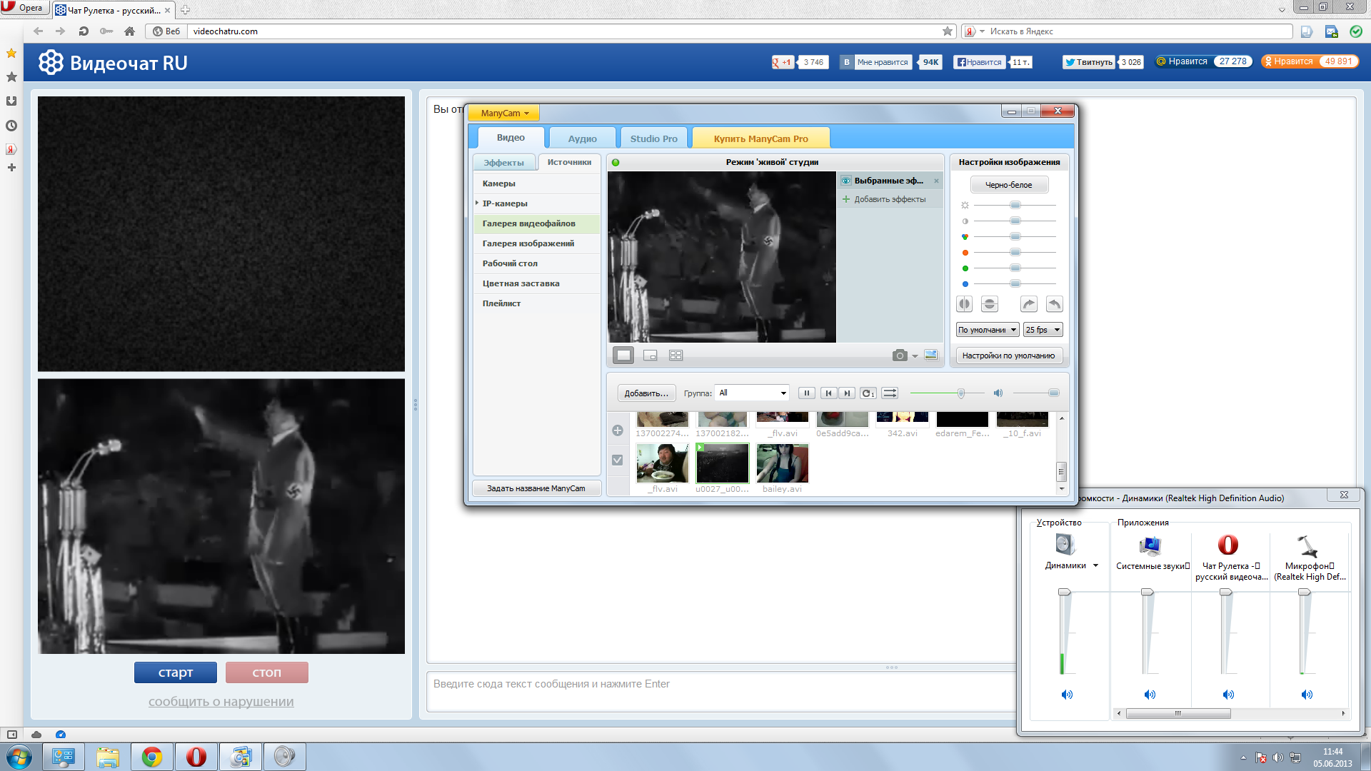Expand the IP-камеры tree item
Image resolution: width=1371 pixels, height=771 pixels.
pyautogui.click(x=477, y=203)
